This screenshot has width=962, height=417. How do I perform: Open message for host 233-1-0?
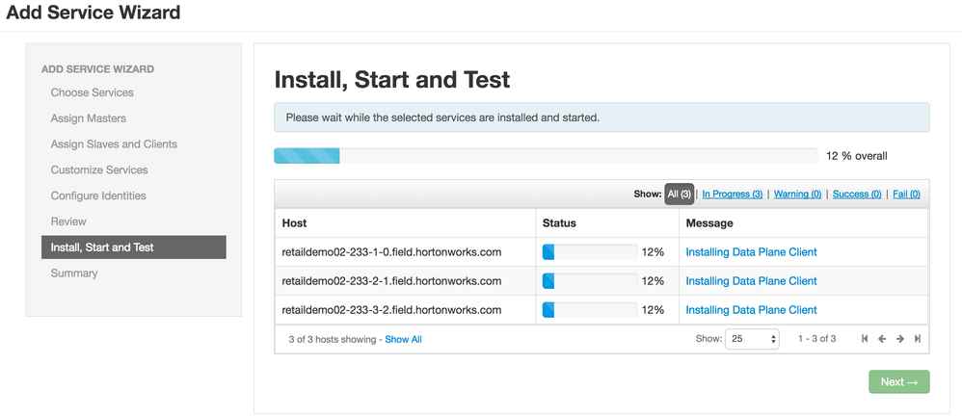pos(751,252)
